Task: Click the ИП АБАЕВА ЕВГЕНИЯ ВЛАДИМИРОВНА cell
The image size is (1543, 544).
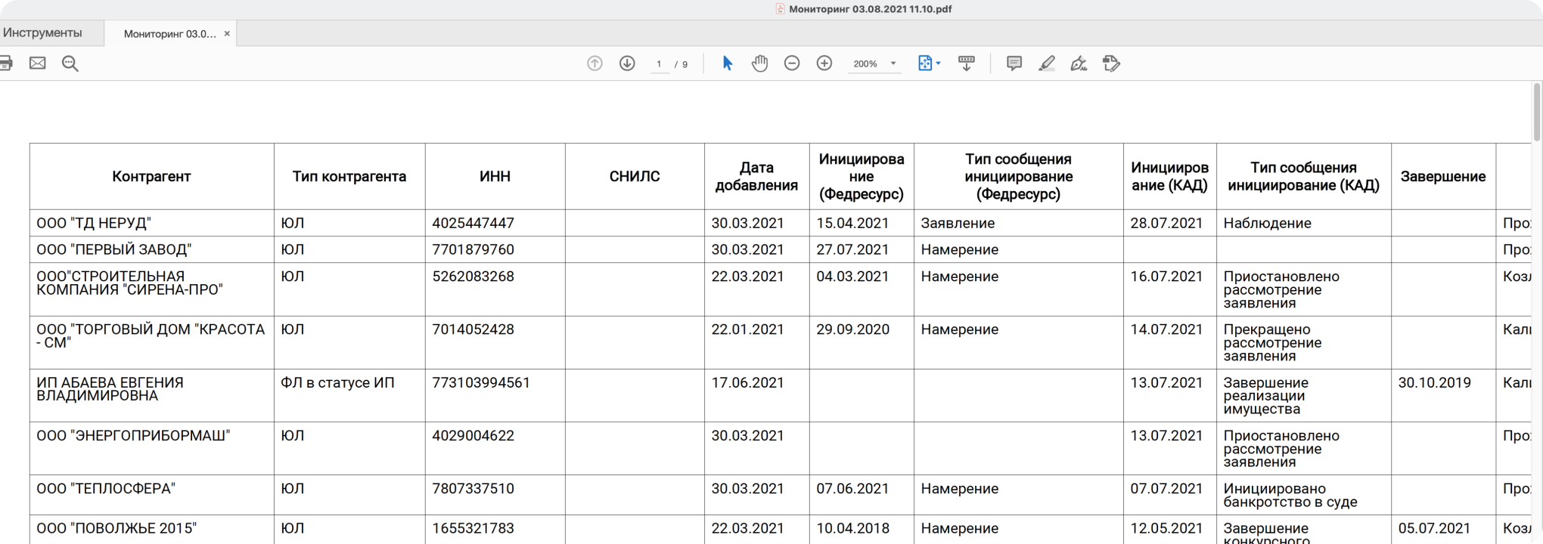Action: [x=151, y=395]
